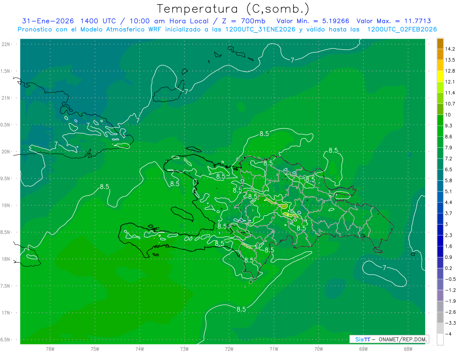
Task: Click legend value '9.3'
Action: [x=448, y=126]
